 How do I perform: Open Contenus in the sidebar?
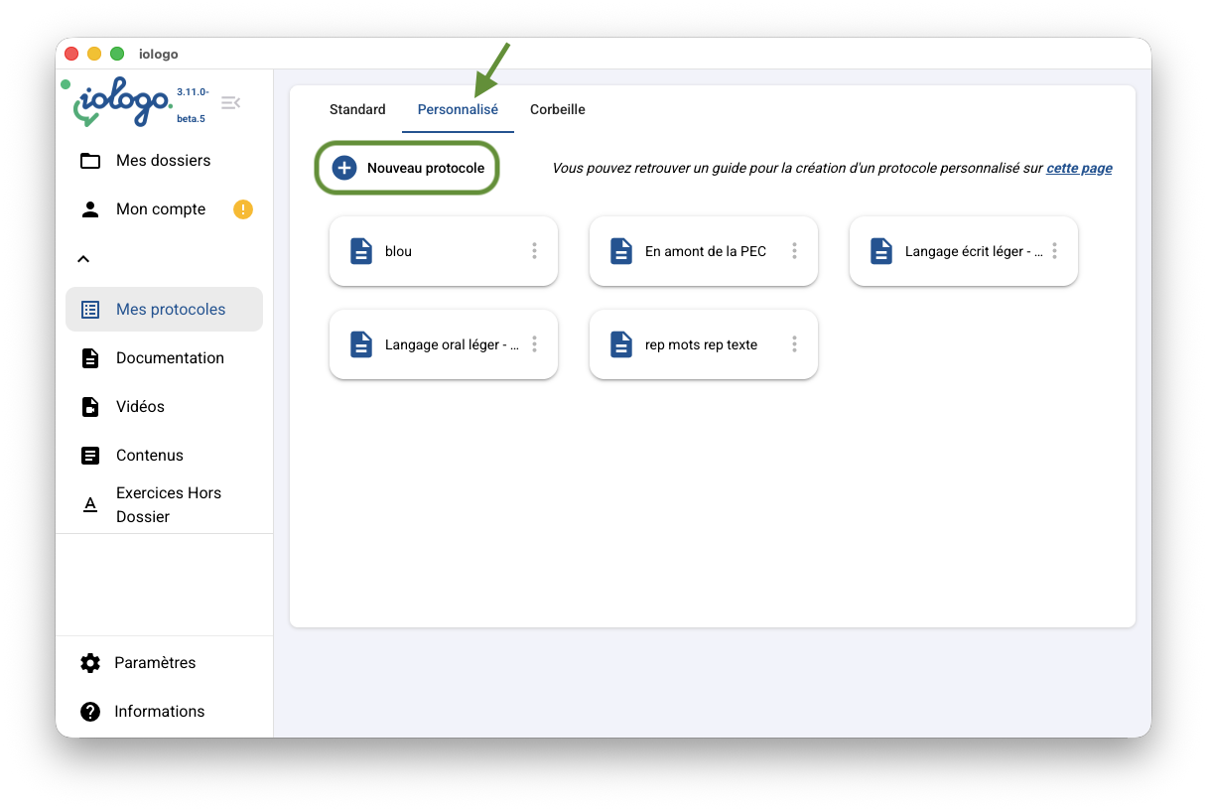coord(150,456)
